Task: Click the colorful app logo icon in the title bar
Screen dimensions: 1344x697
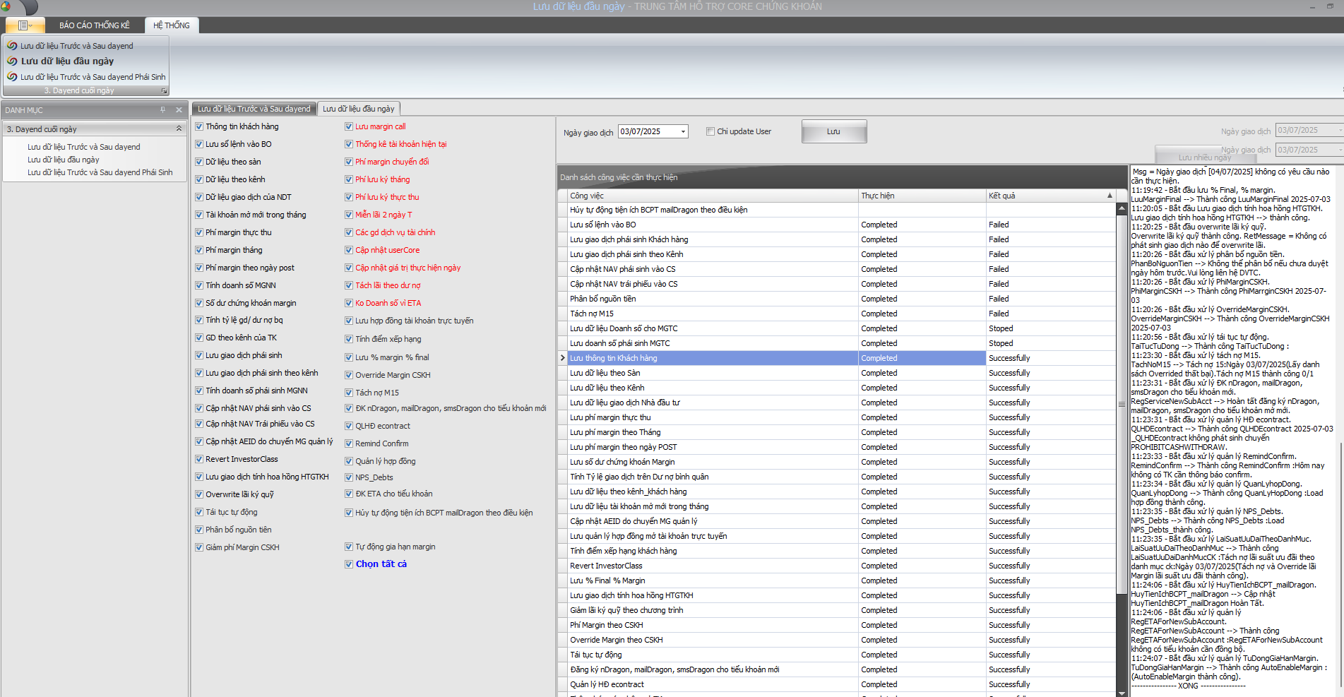Action: click(6, 6)
